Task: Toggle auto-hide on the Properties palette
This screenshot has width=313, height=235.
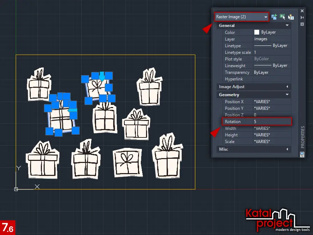Action: click(302, 17)
